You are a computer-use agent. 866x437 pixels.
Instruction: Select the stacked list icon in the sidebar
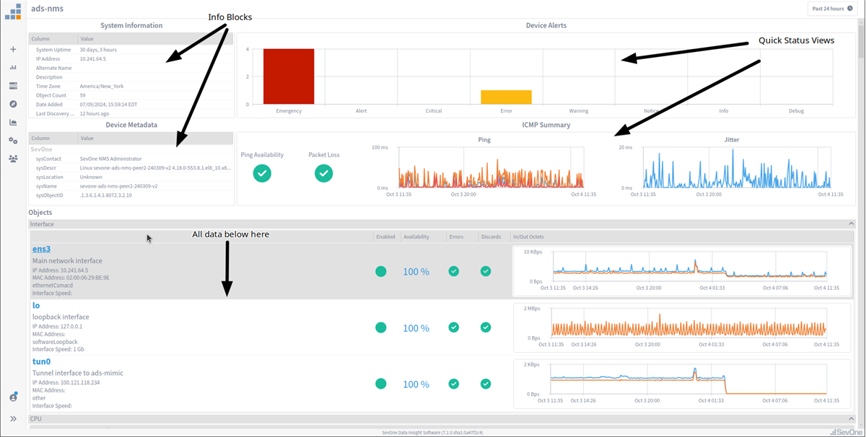(12, 85)
